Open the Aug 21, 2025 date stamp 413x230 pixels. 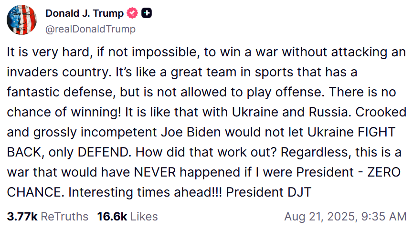click(321, 217)
